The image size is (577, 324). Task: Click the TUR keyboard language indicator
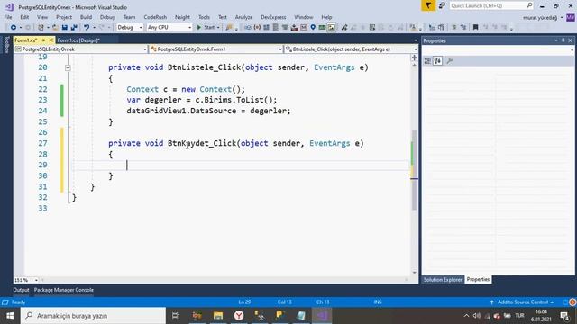click(x=519, y=316)
